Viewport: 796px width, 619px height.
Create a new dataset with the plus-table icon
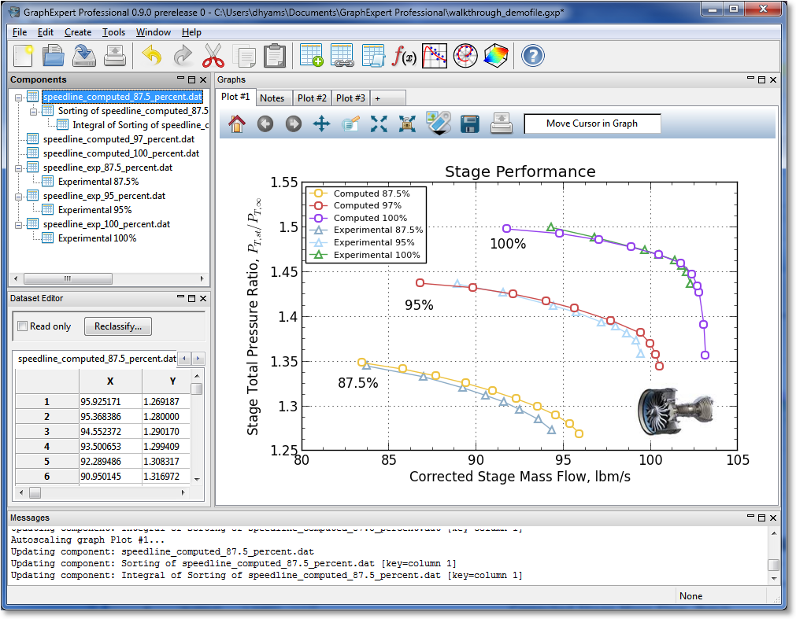pyautogui.click(x=311, y=56)
